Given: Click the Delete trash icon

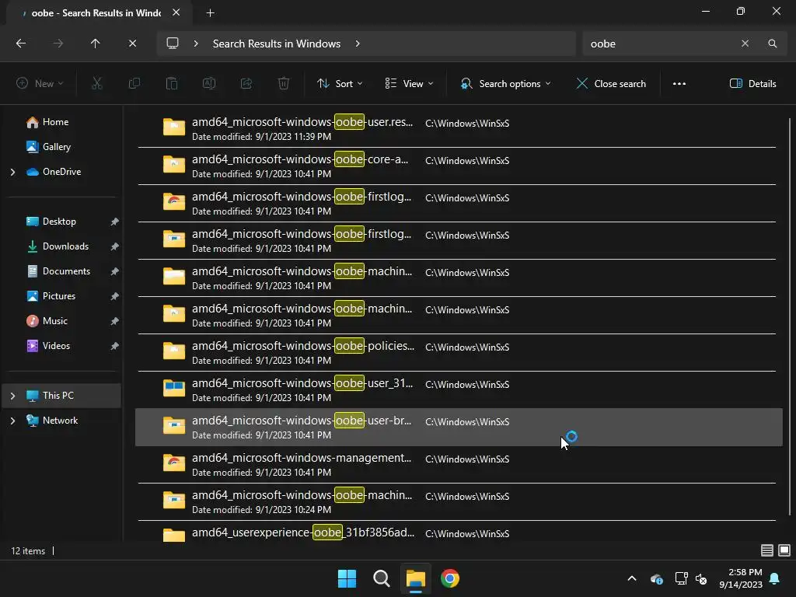Looking at the screenshot, I should pos(284,84).
